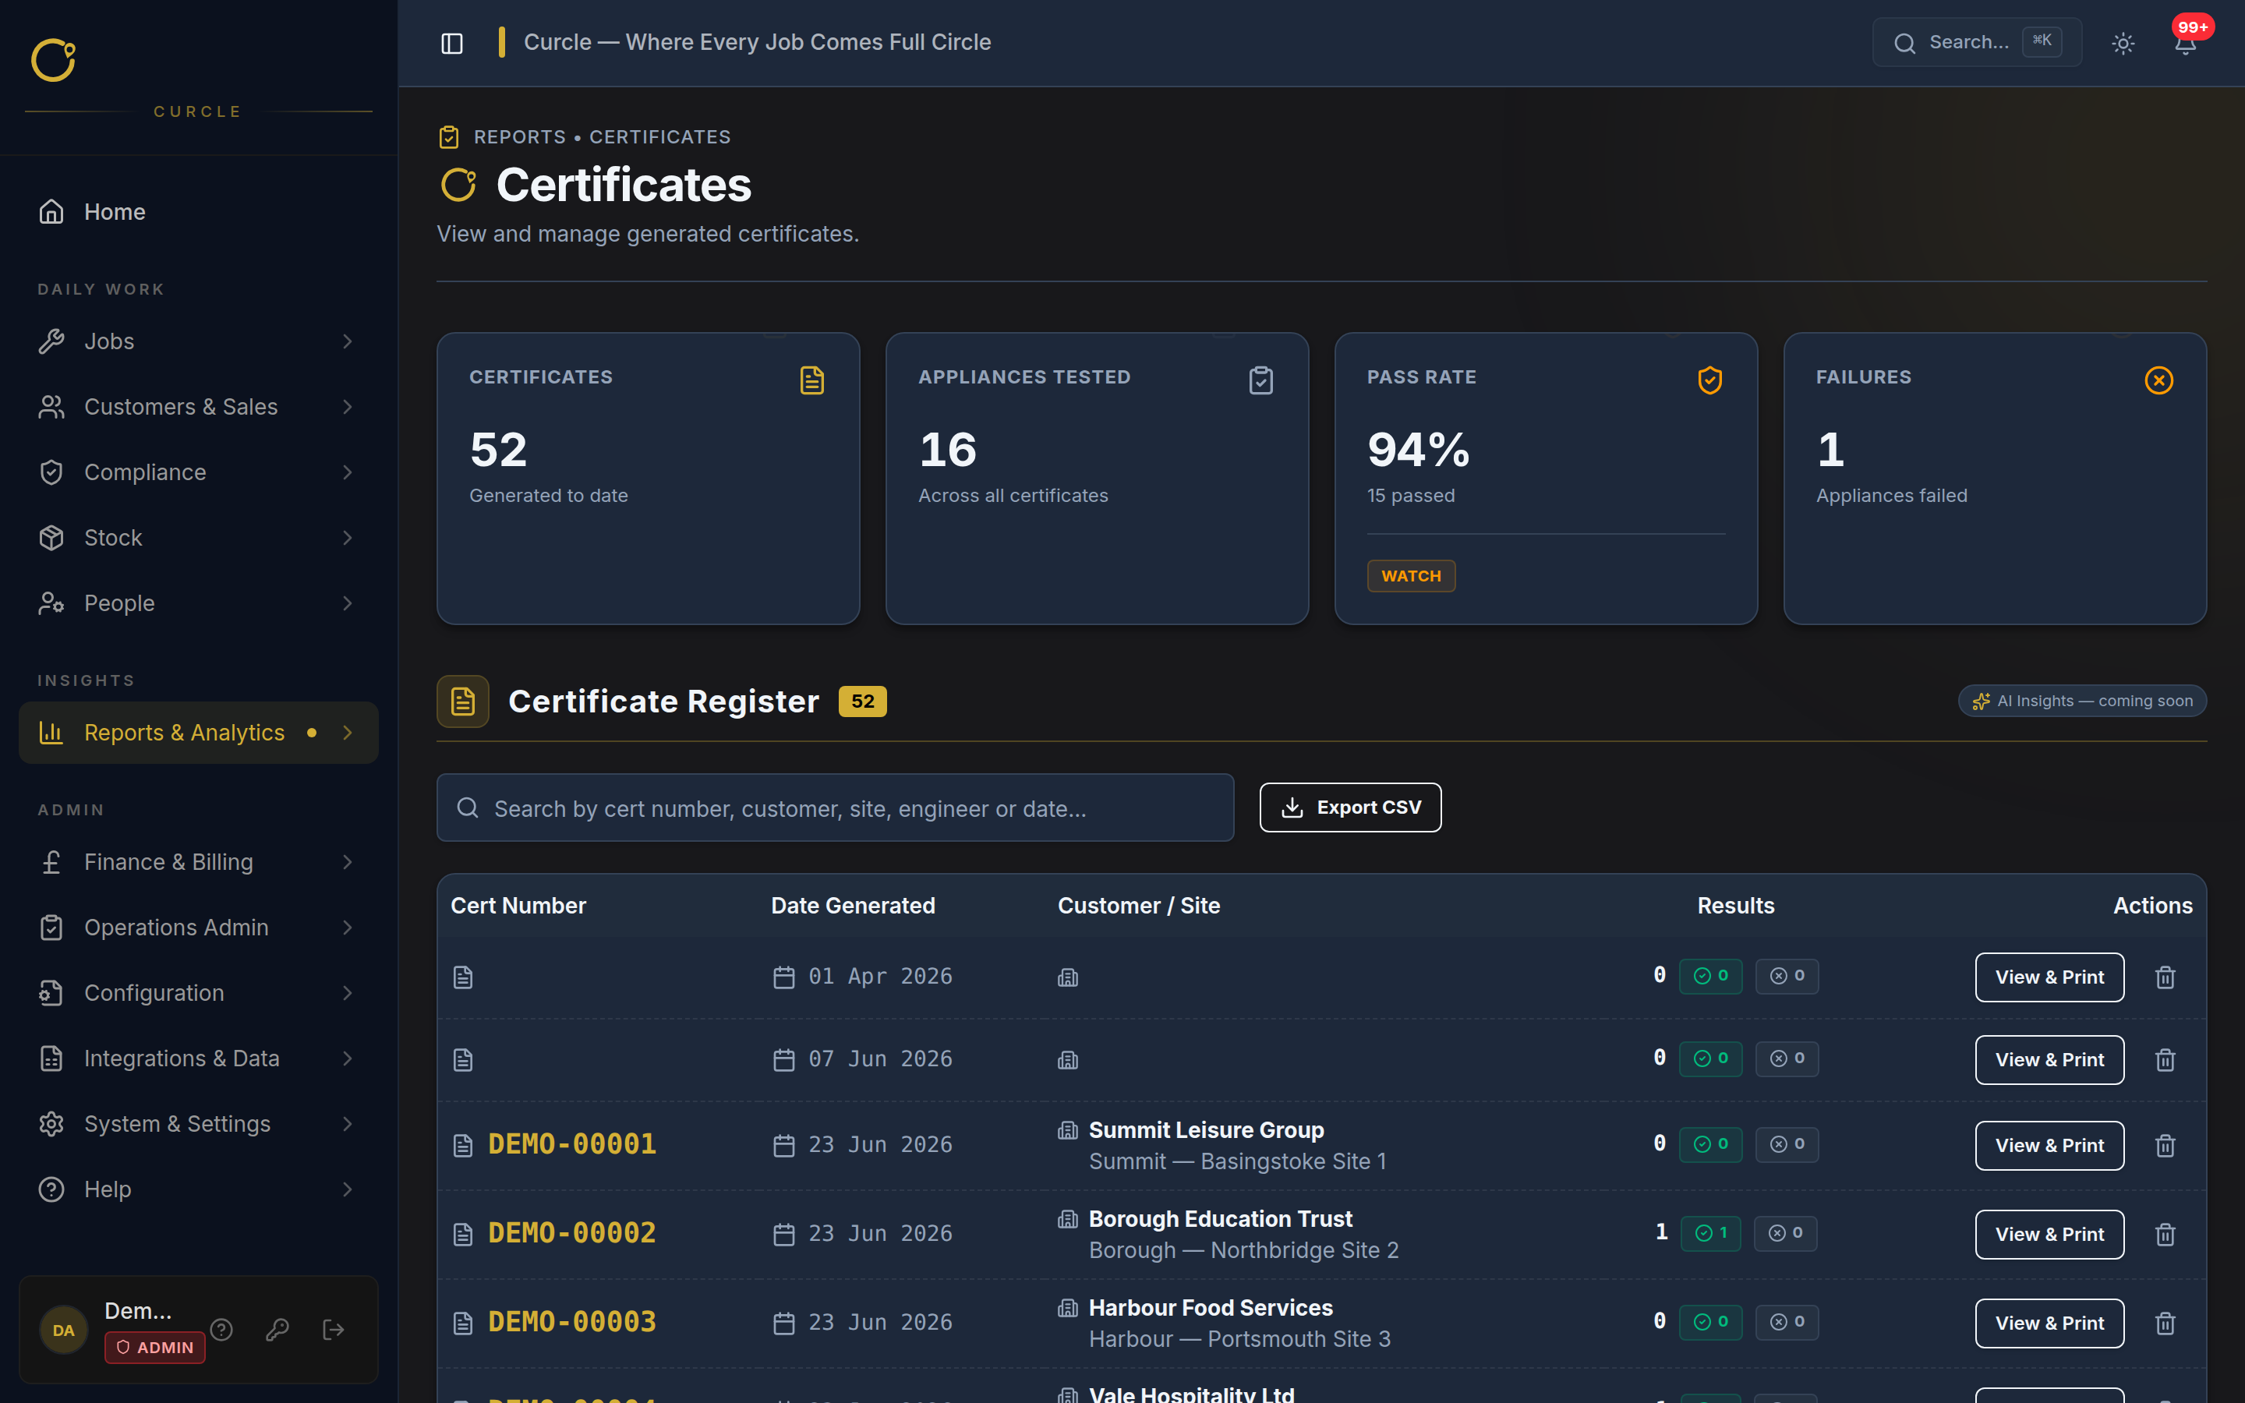Click the Certificates card document icon
2245x1403 pixels.
[811, 380]
